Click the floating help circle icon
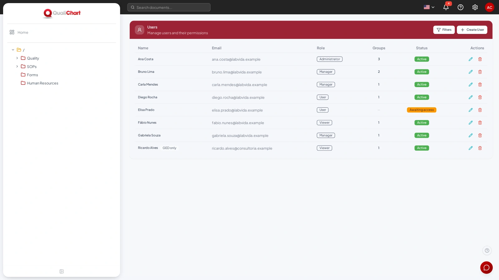This screenshot has height=280, width=499. (x=487, y=250)
